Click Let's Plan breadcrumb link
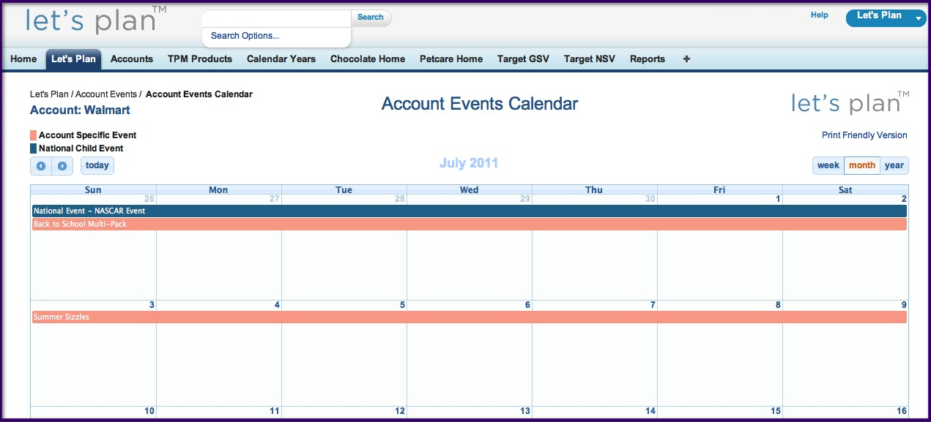 click(x=49, y=94)
